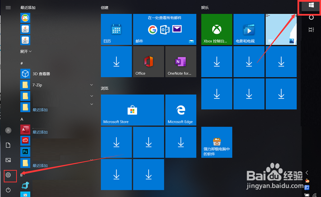Open the Microsoft Access app icon
321x197 pixels.
pos(25,129)
